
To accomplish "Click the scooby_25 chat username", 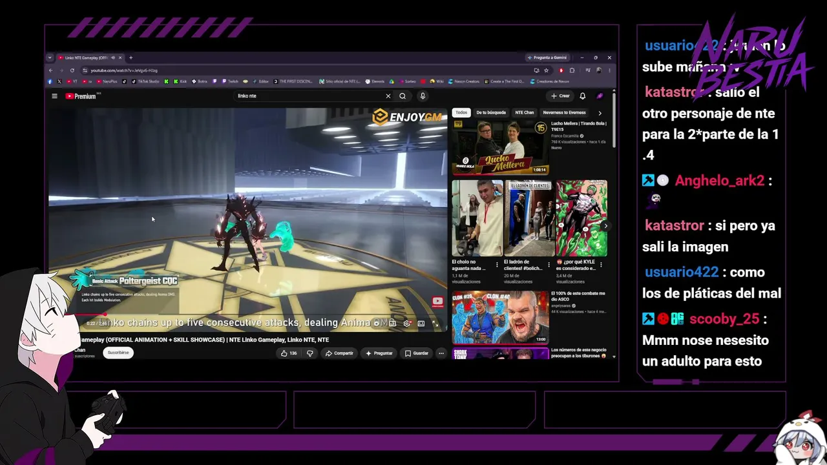I will (x=723, y=319).
